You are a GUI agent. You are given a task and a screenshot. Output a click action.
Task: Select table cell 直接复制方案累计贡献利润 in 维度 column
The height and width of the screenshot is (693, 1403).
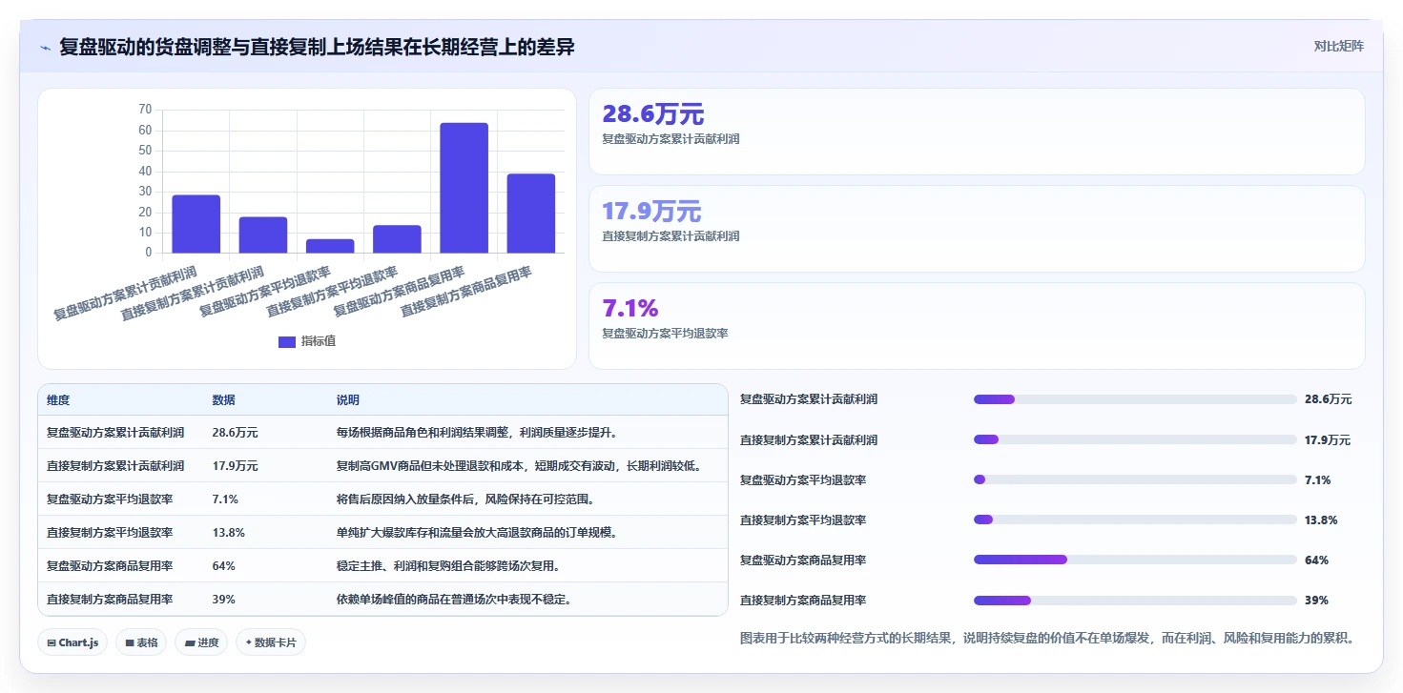115,466
